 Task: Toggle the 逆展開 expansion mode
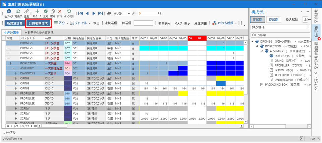pyautogui.click(x=274, y=19)
